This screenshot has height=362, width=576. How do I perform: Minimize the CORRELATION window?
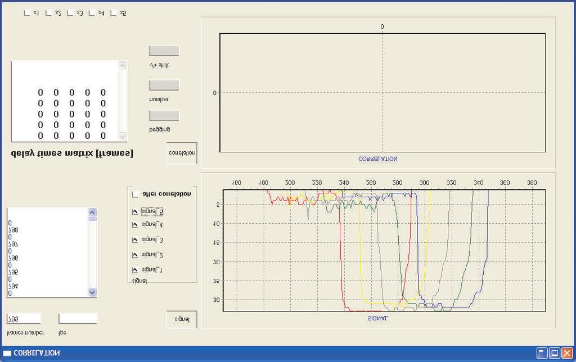[x=542, y=353]
